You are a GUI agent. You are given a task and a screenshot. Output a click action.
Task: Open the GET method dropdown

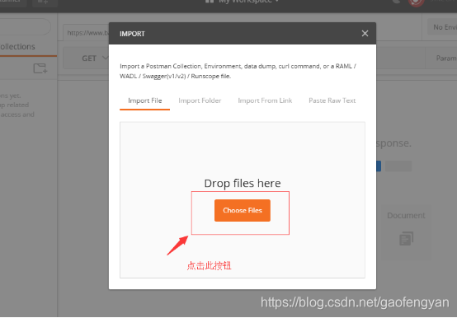(94, 58)
